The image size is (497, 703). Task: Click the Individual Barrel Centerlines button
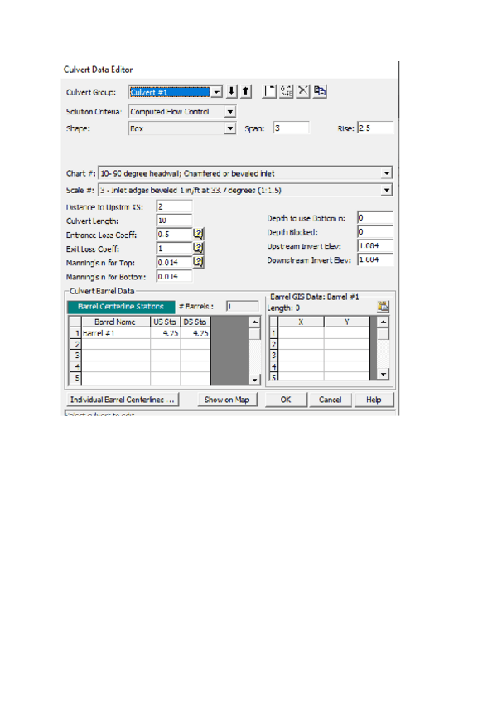pyautogui.click(x=123, y=400)
